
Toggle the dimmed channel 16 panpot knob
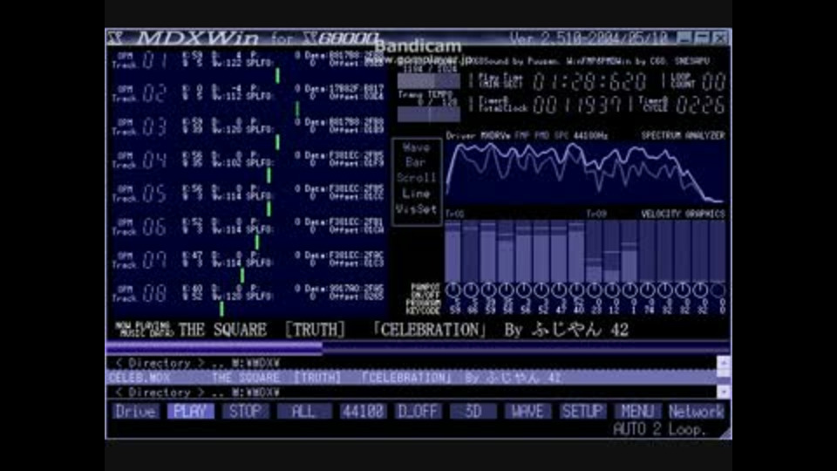click(718, 290)
